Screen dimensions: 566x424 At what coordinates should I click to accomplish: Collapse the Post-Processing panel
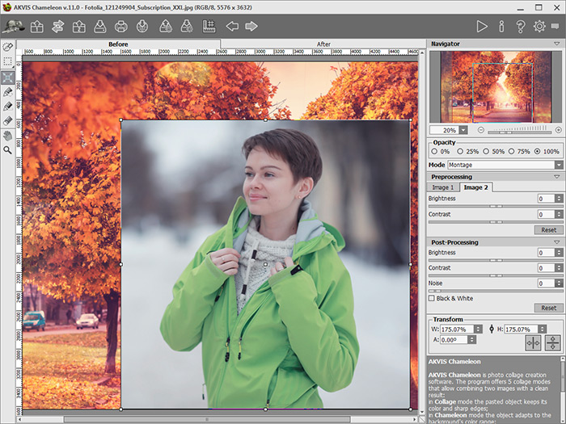coord(556,242)
